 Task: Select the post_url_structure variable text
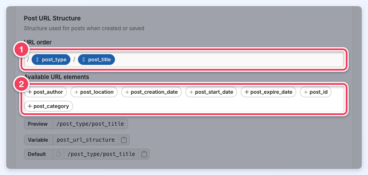(86, 140)
